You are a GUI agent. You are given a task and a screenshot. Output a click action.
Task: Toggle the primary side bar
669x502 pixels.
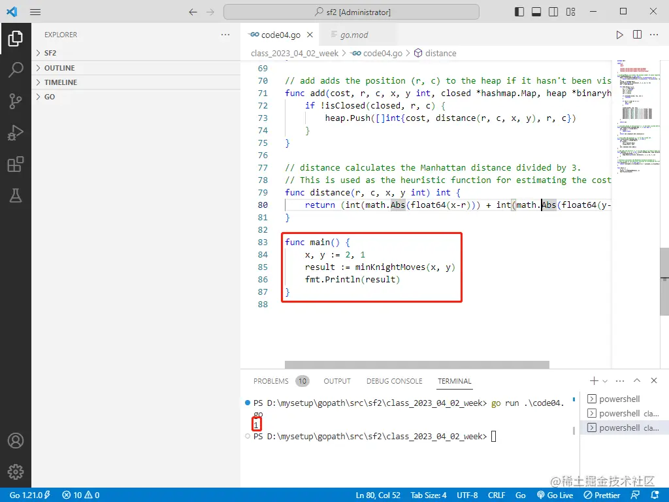point(519,12)
